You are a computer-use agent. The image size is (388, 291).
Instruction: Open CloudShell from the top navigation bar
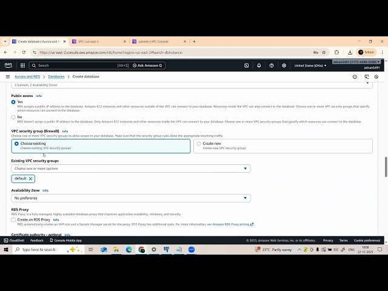pyautogui.click(x=246, y=65)
